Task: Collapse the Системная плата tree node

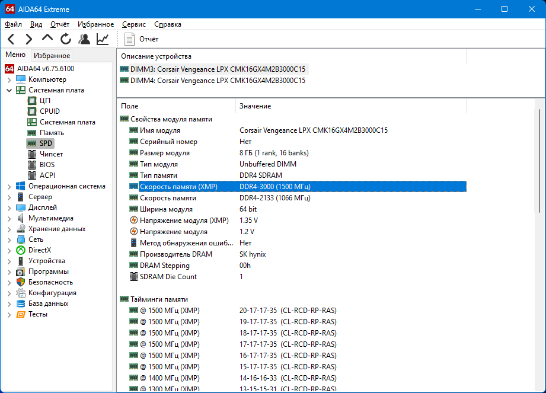Action: [x=9, y=90]
